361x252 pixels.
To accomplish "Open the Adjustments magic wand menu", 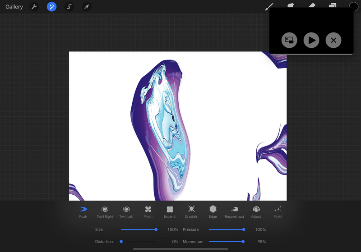I will point(51,7).
